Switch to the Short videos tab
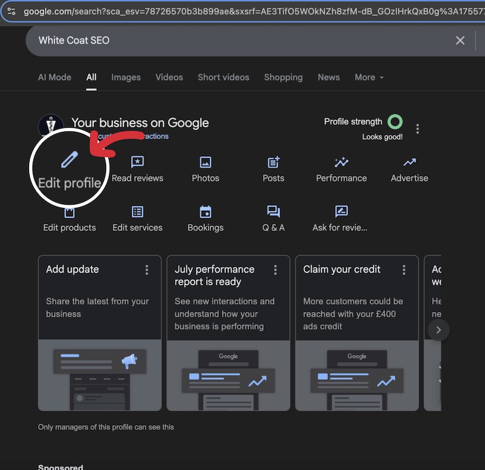 coord(223,78)
